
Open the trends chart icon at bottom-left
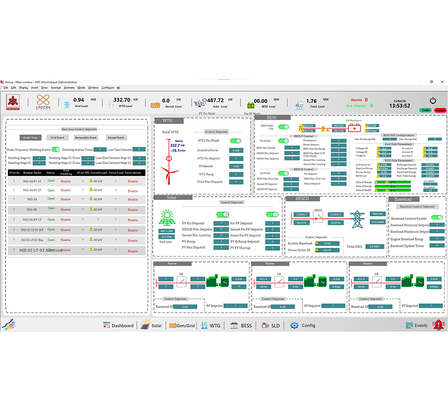(7, 324)
